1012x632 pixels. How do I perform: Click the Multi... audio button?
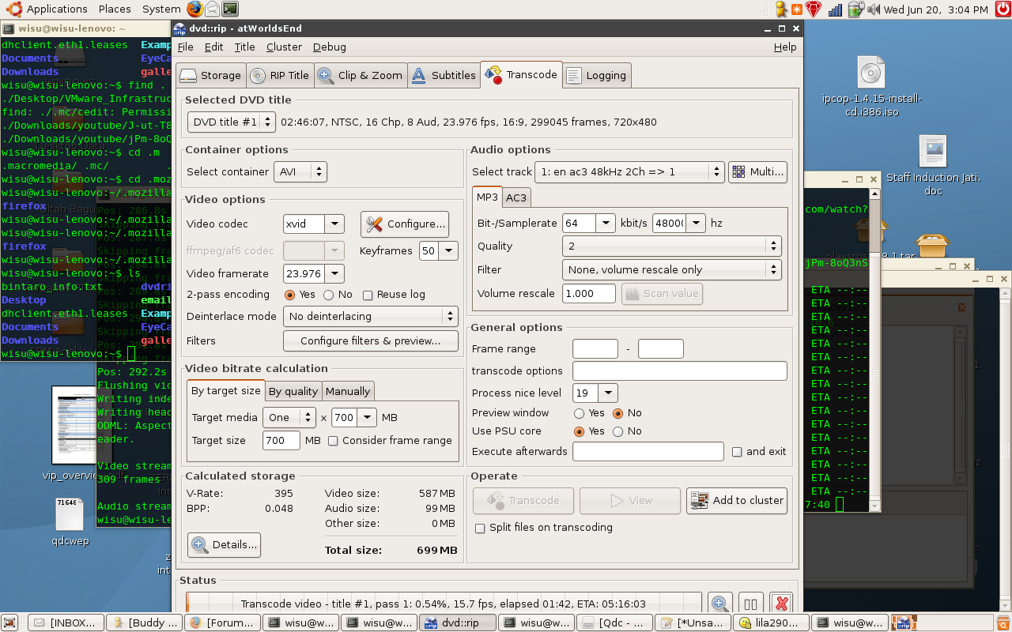click(757, 171)
